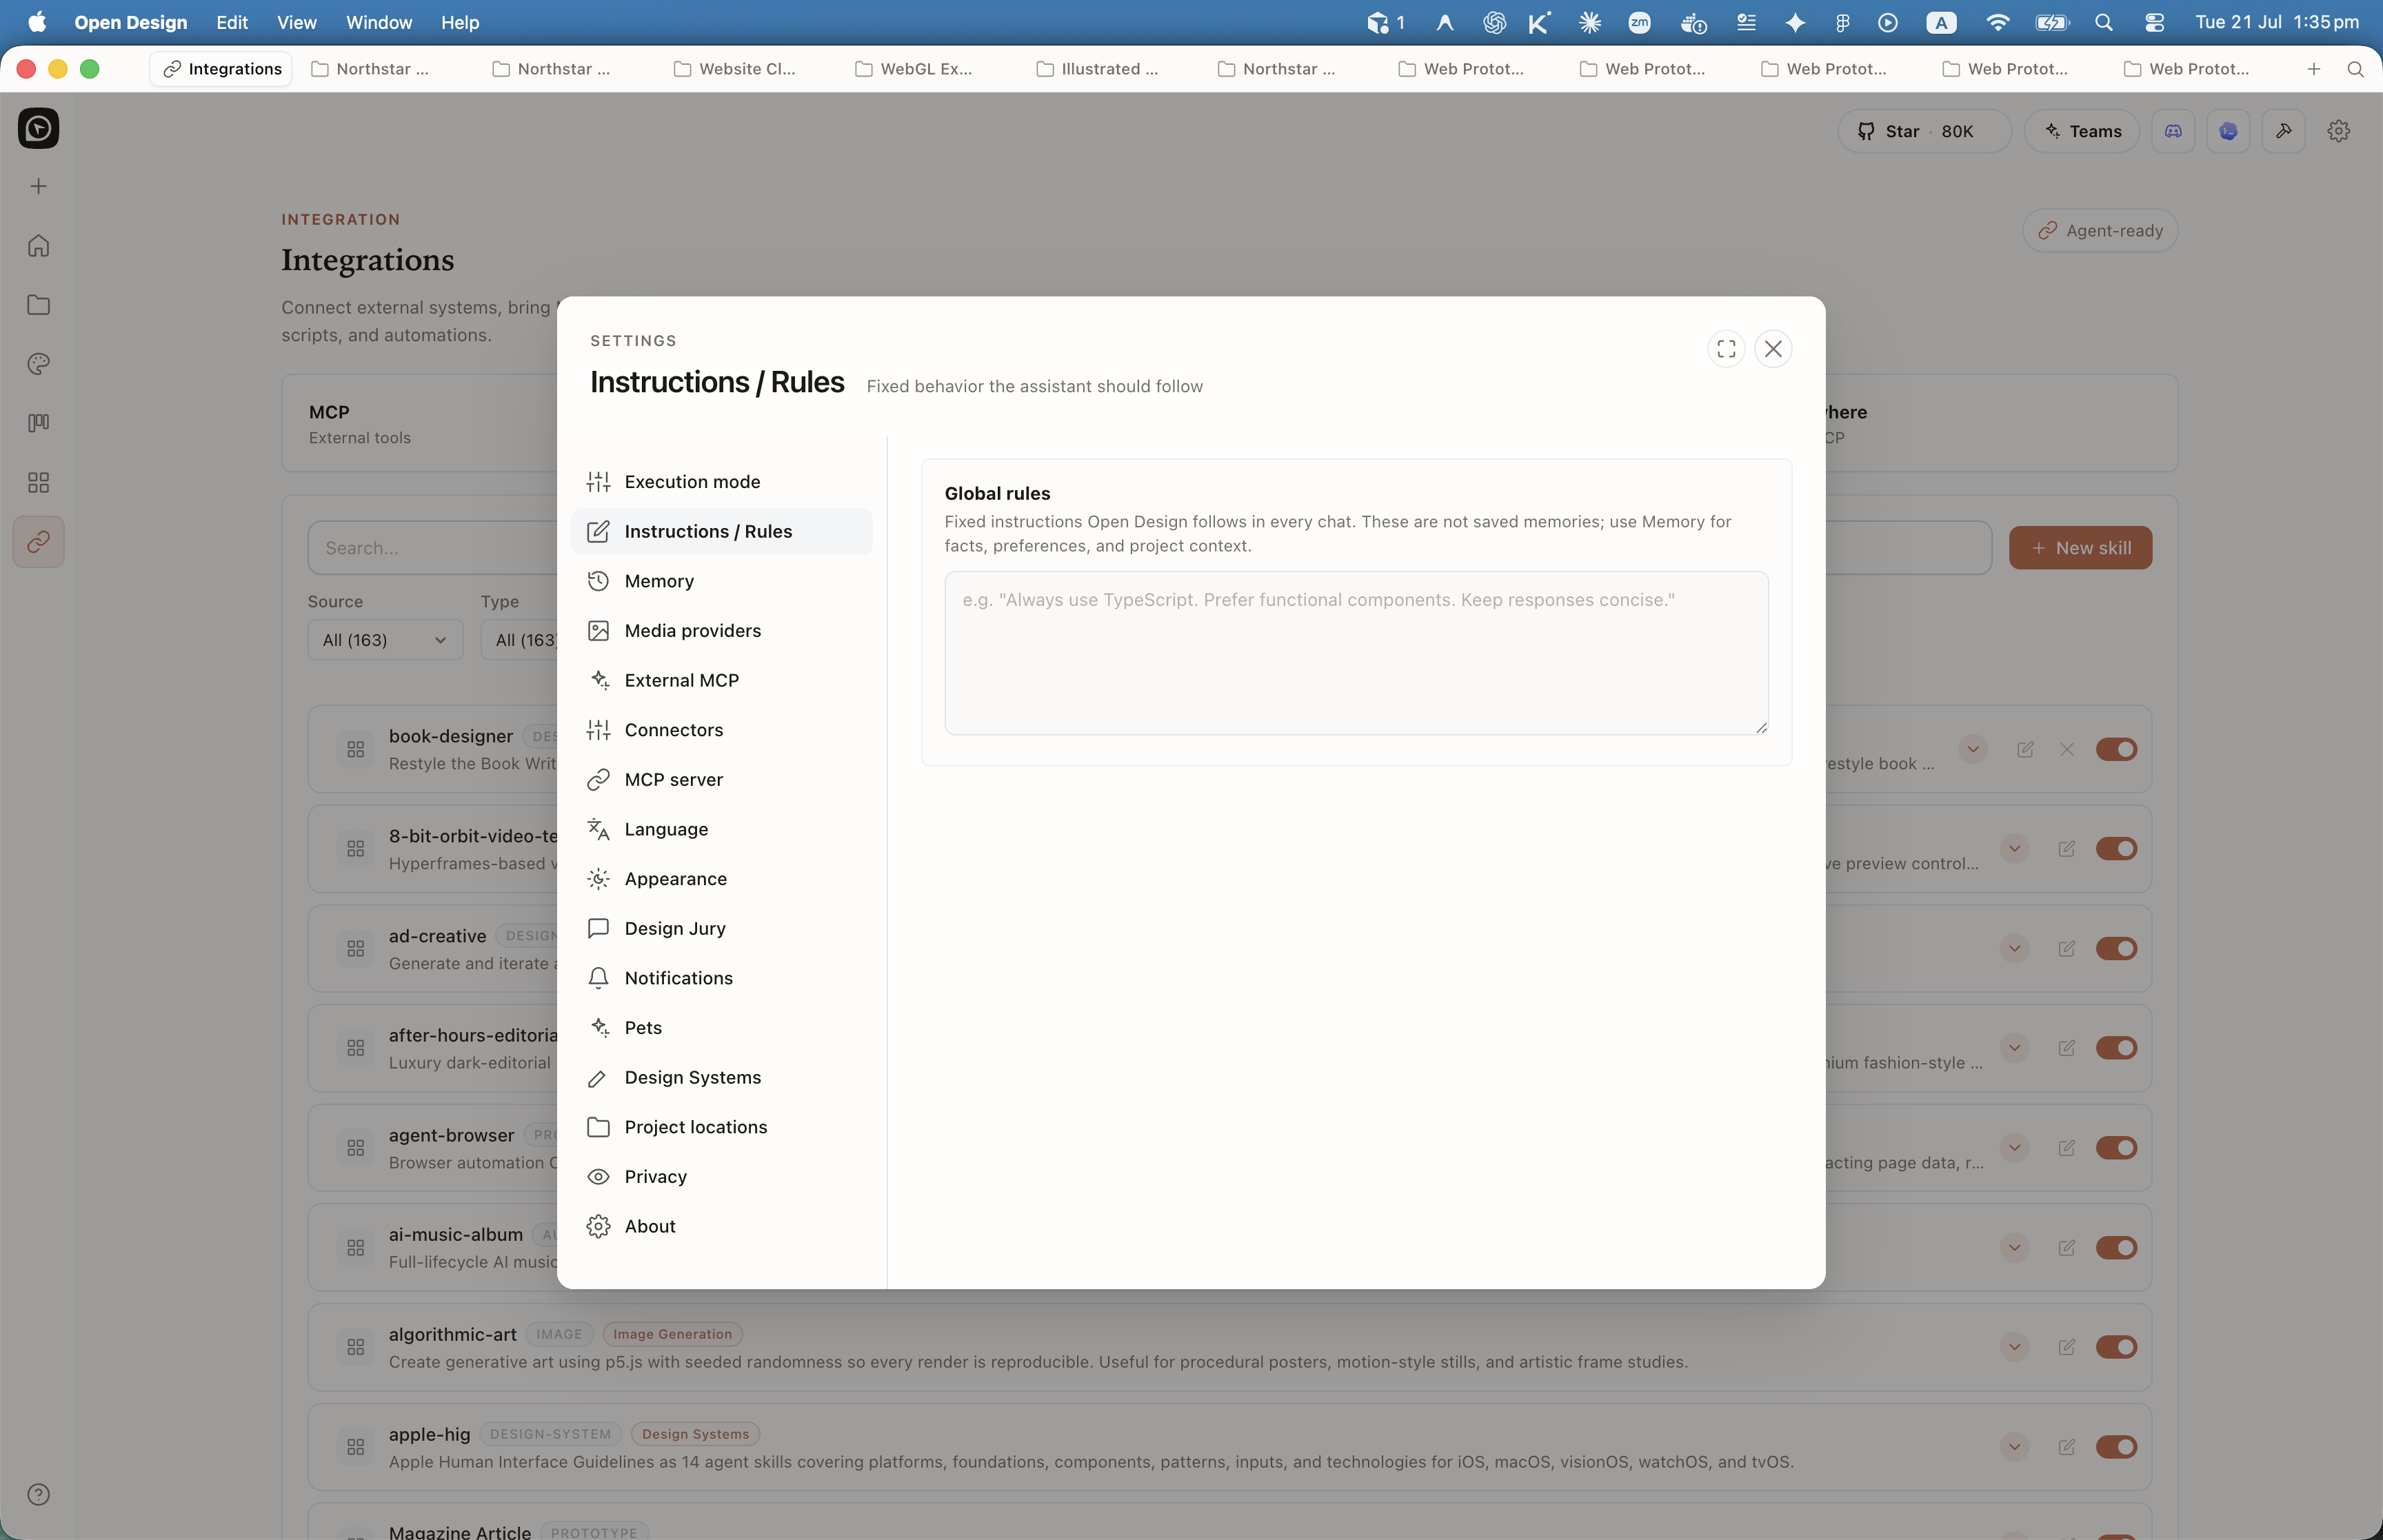Click the purple avatar icon in header
This screenshot has width=2383, height=1540.
[x=2228, y=131]
